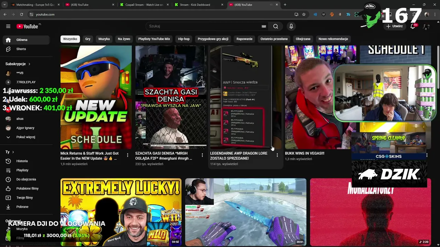
Task: Select the Wszystko filter chip
Action: coord(70,39)
